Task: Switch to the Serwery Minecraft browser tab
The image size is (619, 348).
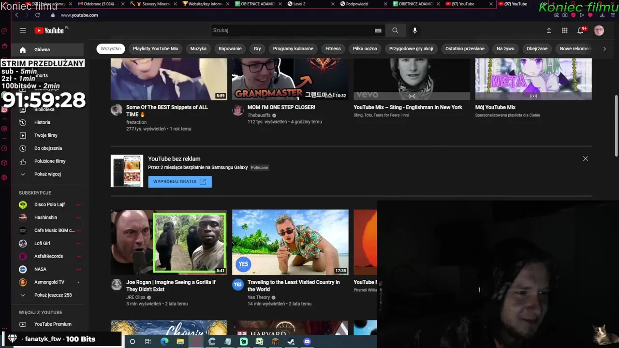Action: tap(152, 4)
